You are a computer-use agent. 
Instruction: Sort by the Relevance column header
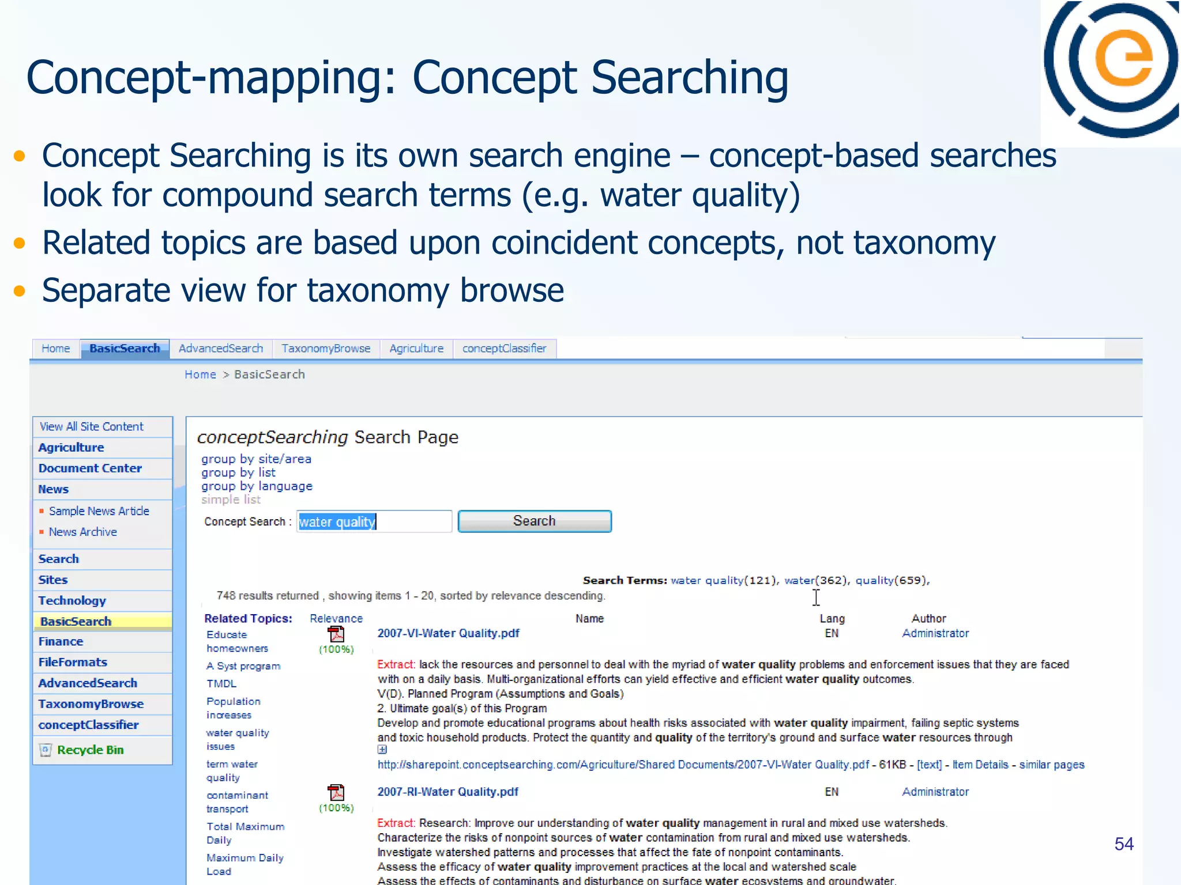pyautogui.click(x=336, y=619)
